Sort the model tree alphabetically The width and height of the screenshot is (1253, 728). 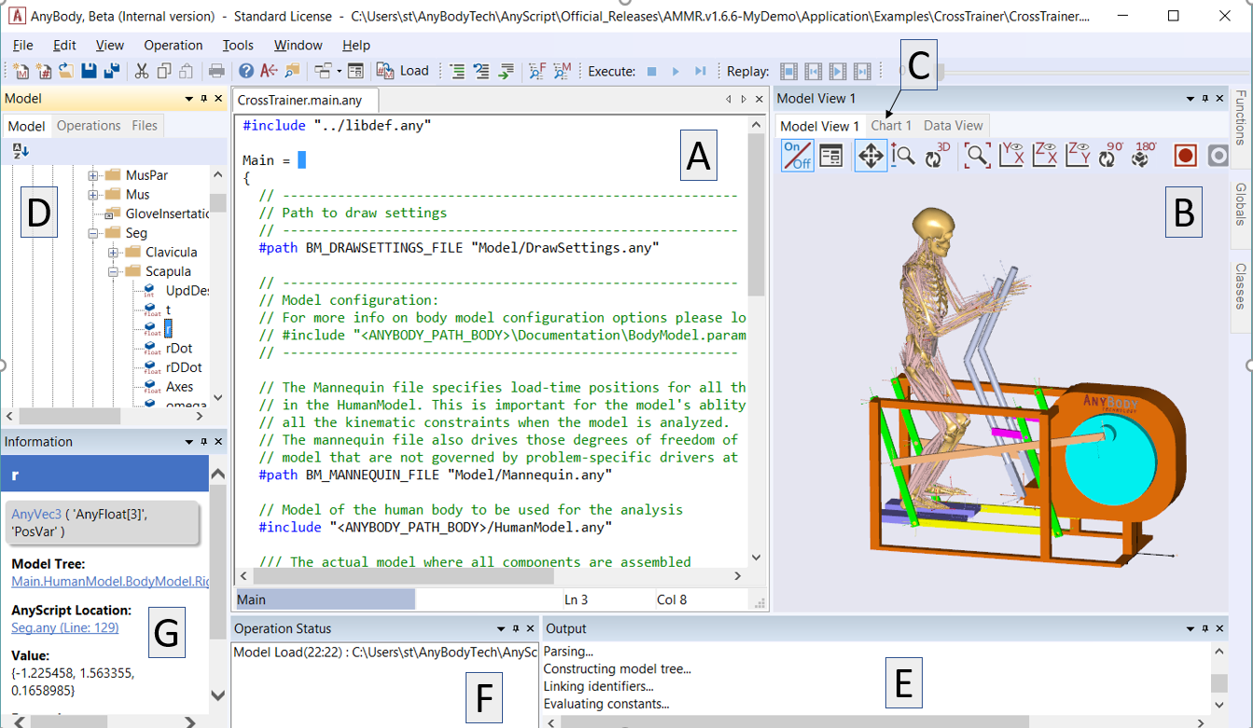[x=21, y=151]
